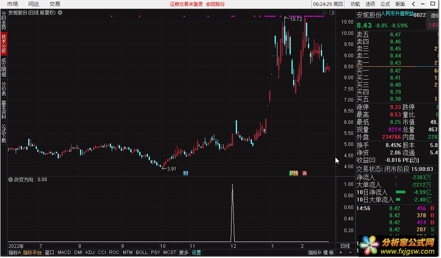Switch indicator to MACD
Viewport: 441px width, 258px height.
click(x=64, y=253)
